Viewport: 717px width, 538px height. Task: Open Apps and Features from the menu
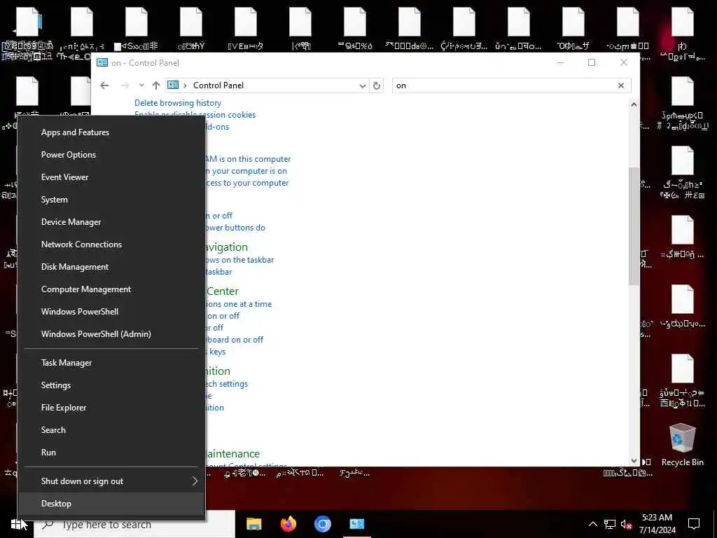point(111,132)
